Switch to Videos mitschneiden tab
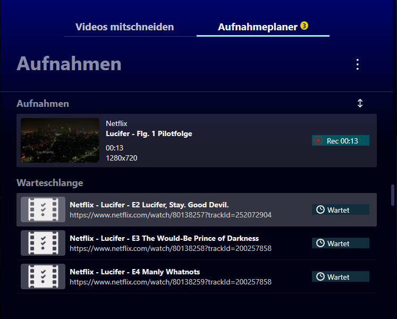This screenshot has width=397, height=319. 124,27
